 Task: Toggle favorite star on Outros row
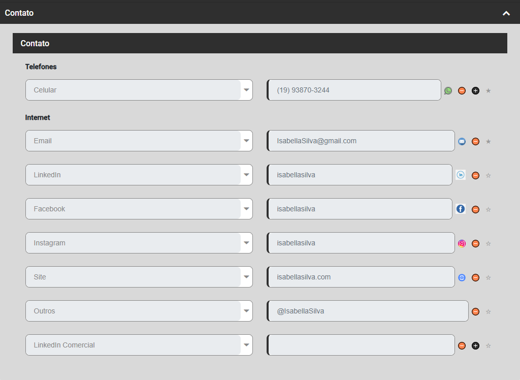tap(488, 311)
